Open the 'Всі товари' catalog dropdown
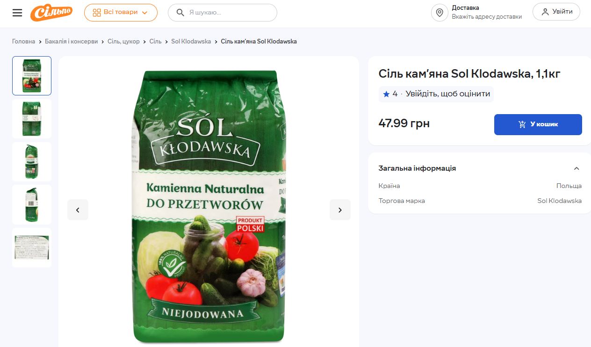This screenshot has height=347, width=591. click(x=121, y=13)
